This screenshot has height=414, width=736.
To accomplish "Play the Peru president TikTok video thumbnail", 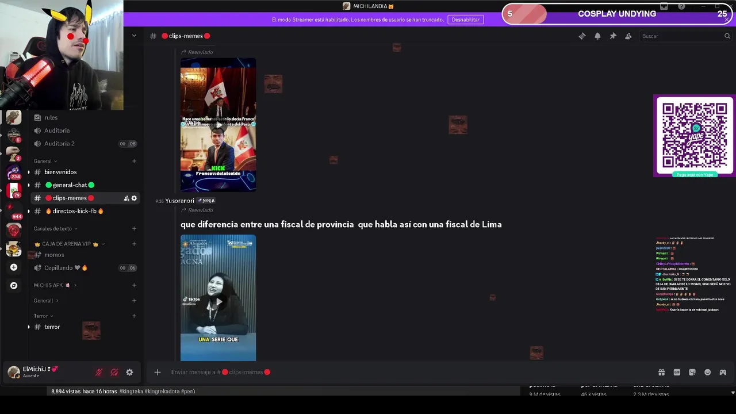I will click(x=218, y=124).
